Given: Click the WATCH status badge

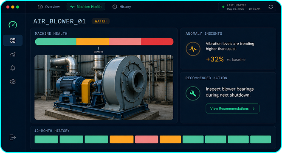Looking at the screenshot, I should [x=101, y=21].
